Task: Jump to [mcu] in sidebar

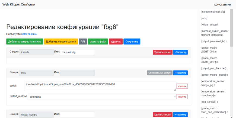Action: (204, 18)
